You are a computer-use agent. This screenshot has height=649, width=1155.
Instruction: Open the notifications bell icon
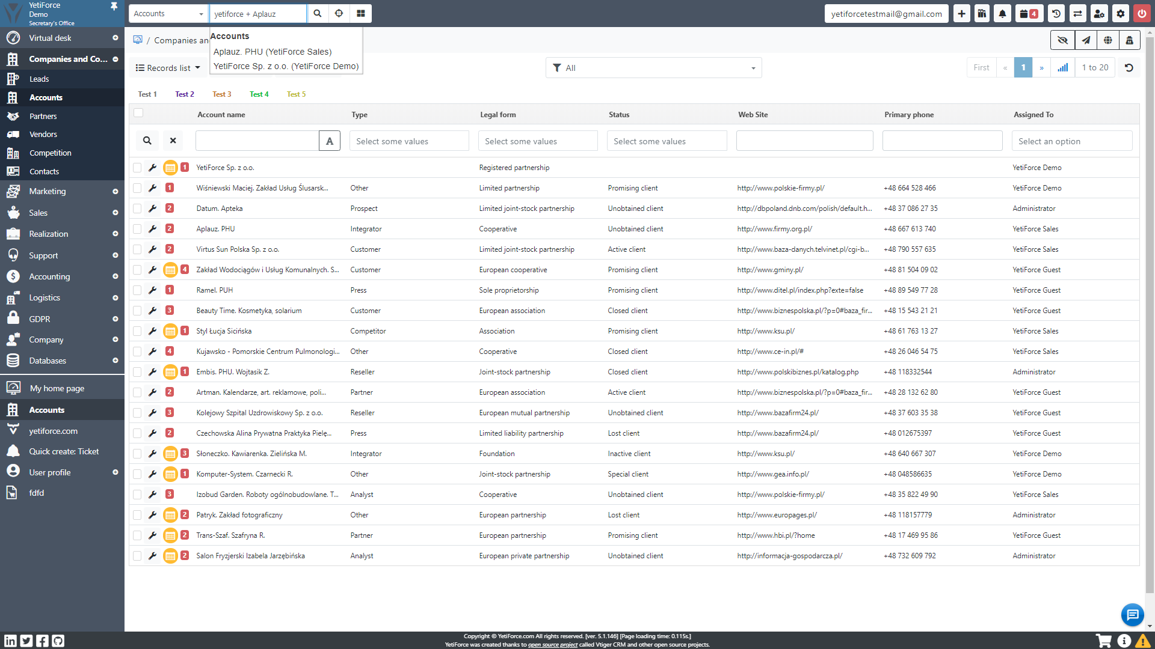pos(1002,14)
